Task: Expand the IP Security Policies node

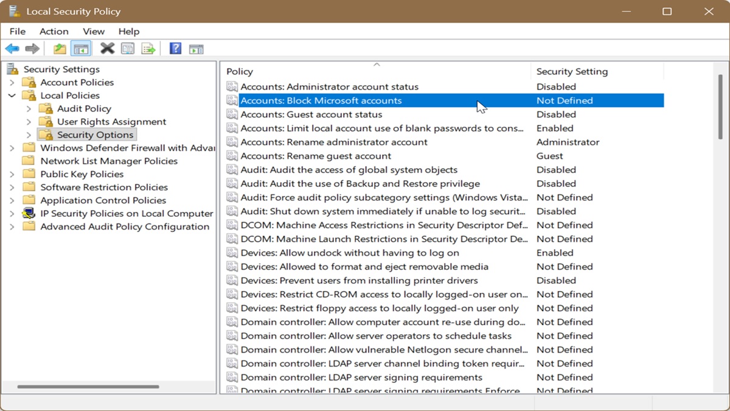Action: pos(12,213)
